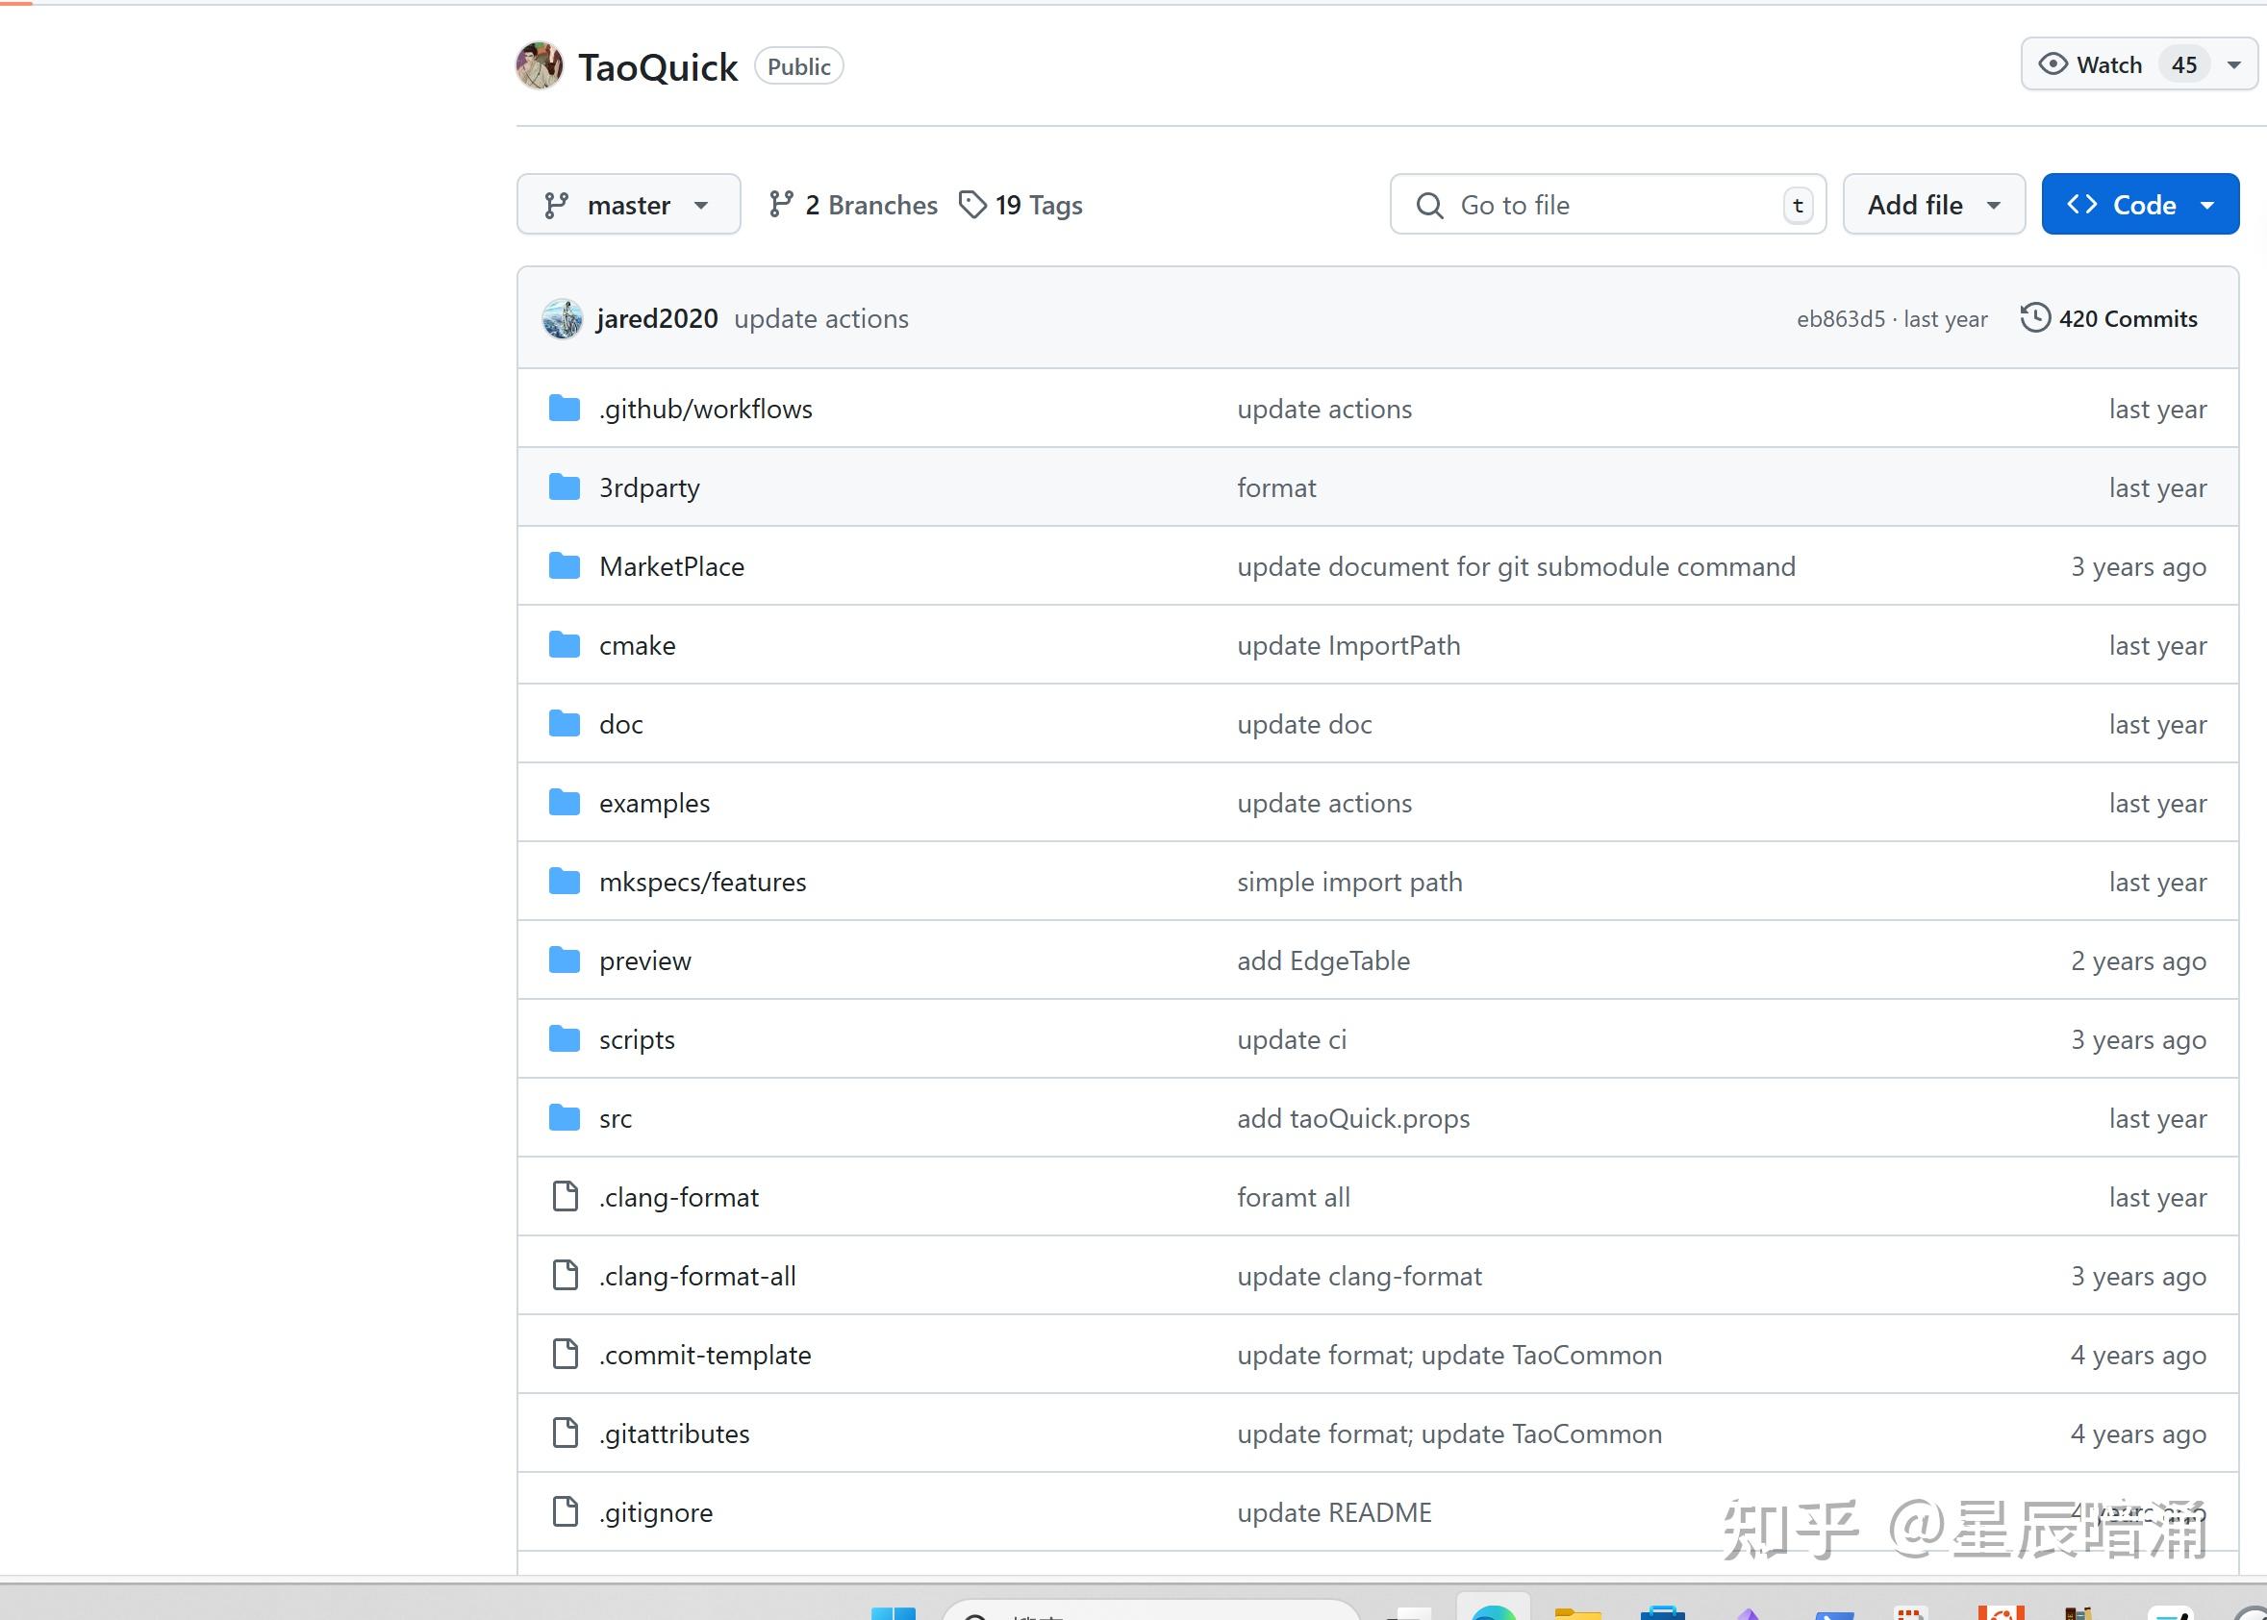Click the search magnifier in Go to file
This screenshot has height=1620, width=2267.
coord(1429,206)
